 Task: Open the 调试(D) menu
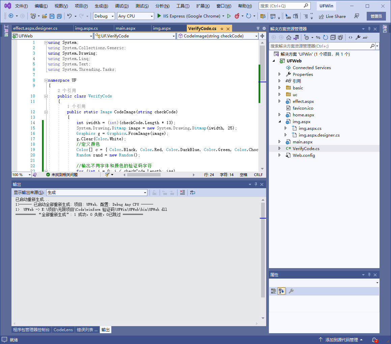coord(122,6)
